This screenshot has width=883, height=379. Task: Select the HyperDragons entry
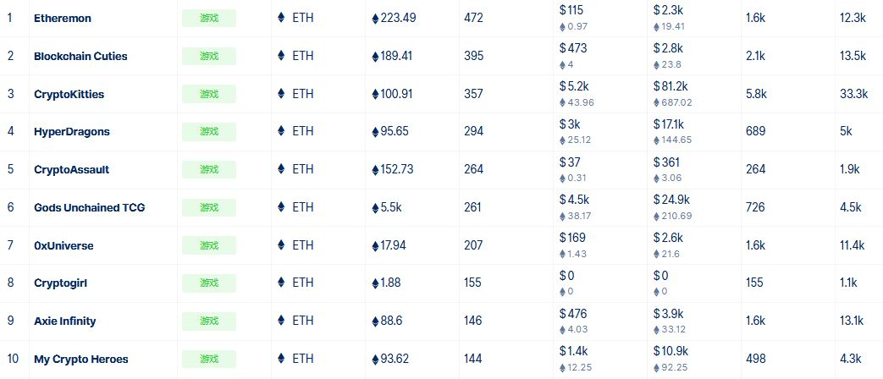point(71,132)
